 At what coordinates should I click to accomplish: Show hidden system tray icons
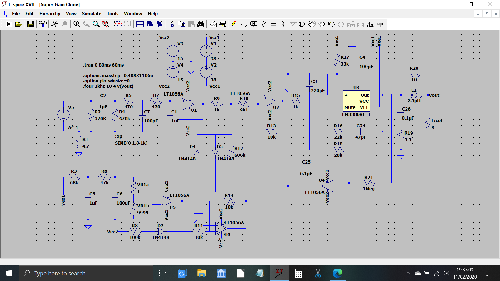[408, 274]
